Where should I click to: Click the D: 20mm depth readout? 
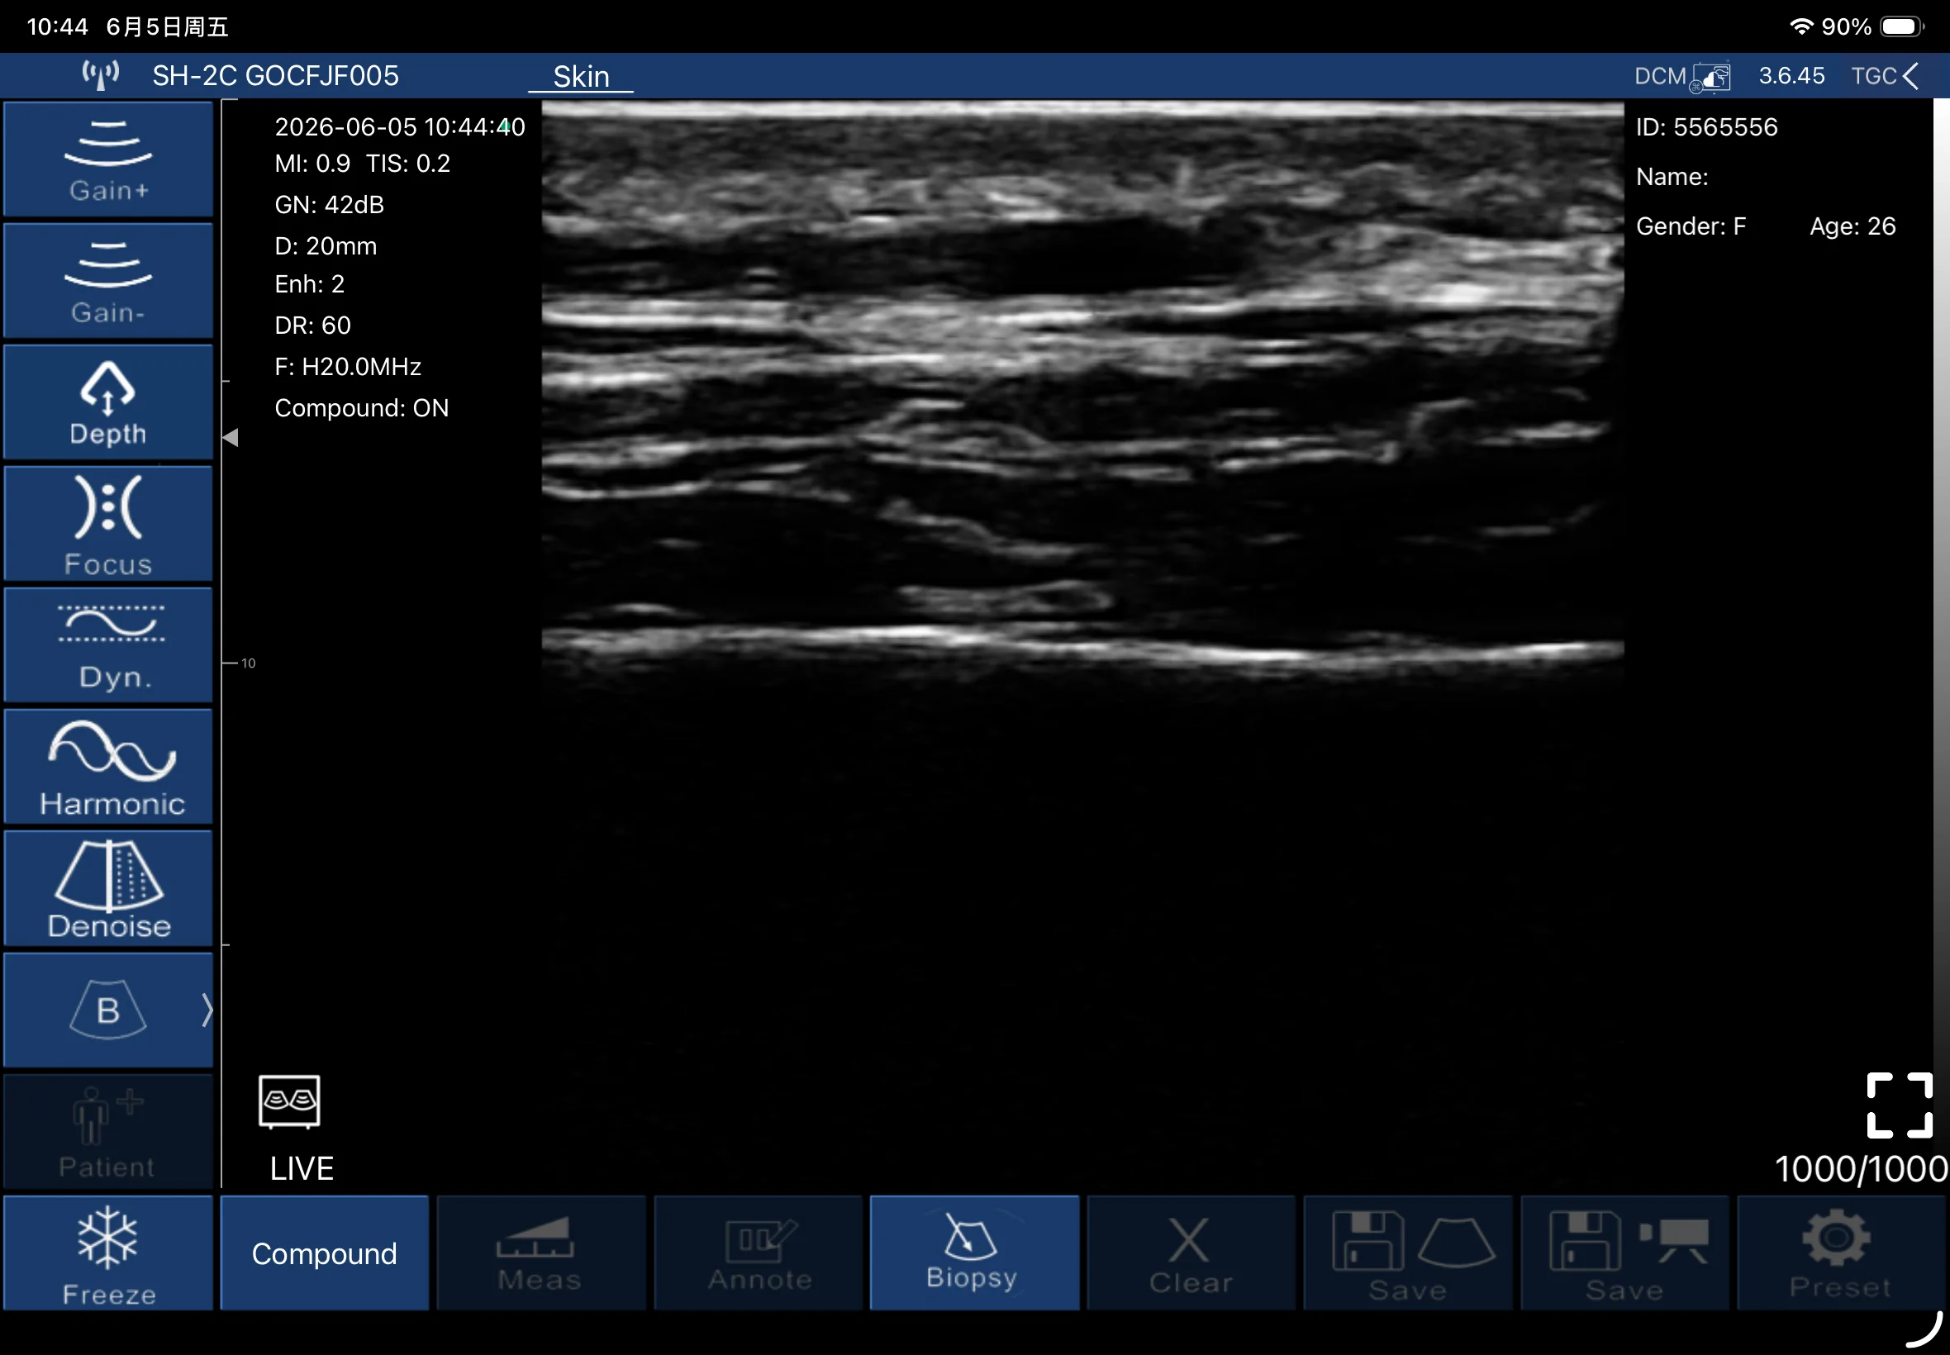(x=326, y=246)
